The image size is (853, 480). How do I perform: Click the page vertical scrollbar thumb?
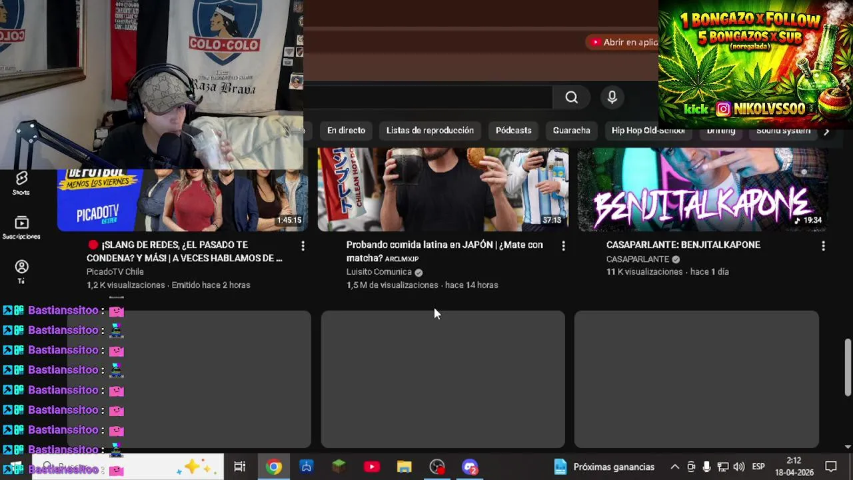[847, 367]
